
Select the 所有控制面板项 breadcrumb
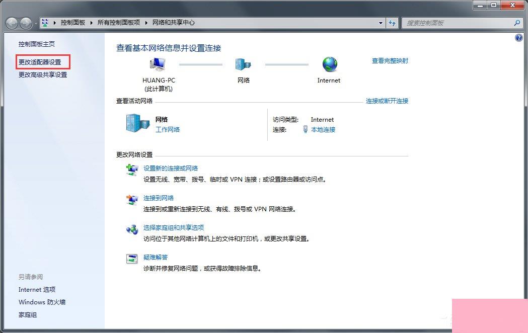[118, 23]
